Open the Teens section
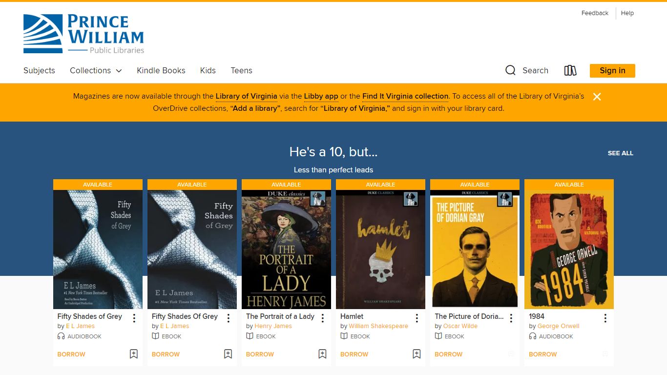667x375 pixels. point(241,70)
